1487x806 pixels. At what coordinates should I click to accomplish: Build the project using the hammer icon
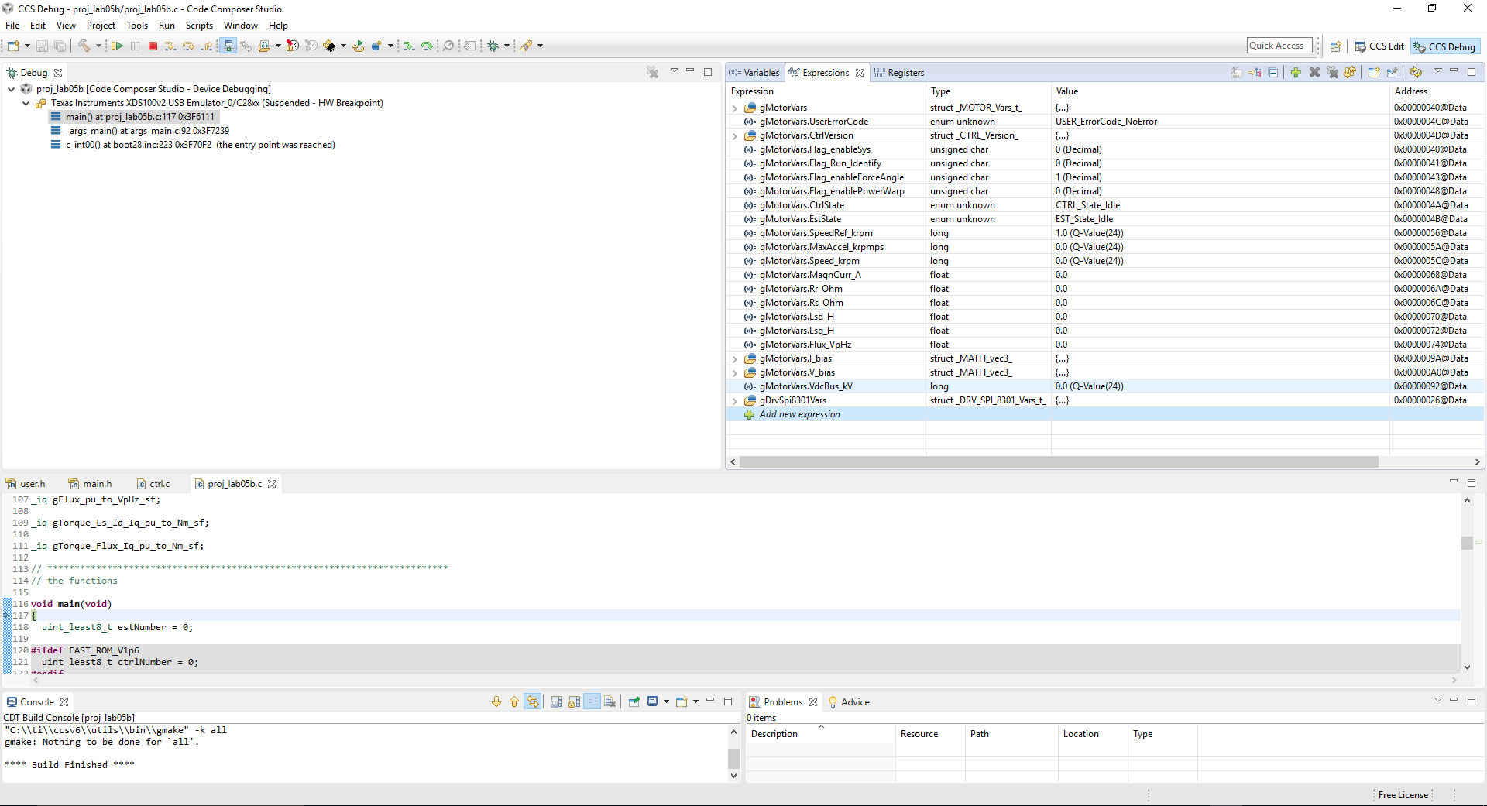pyautogui.click(x=85, y=46)
